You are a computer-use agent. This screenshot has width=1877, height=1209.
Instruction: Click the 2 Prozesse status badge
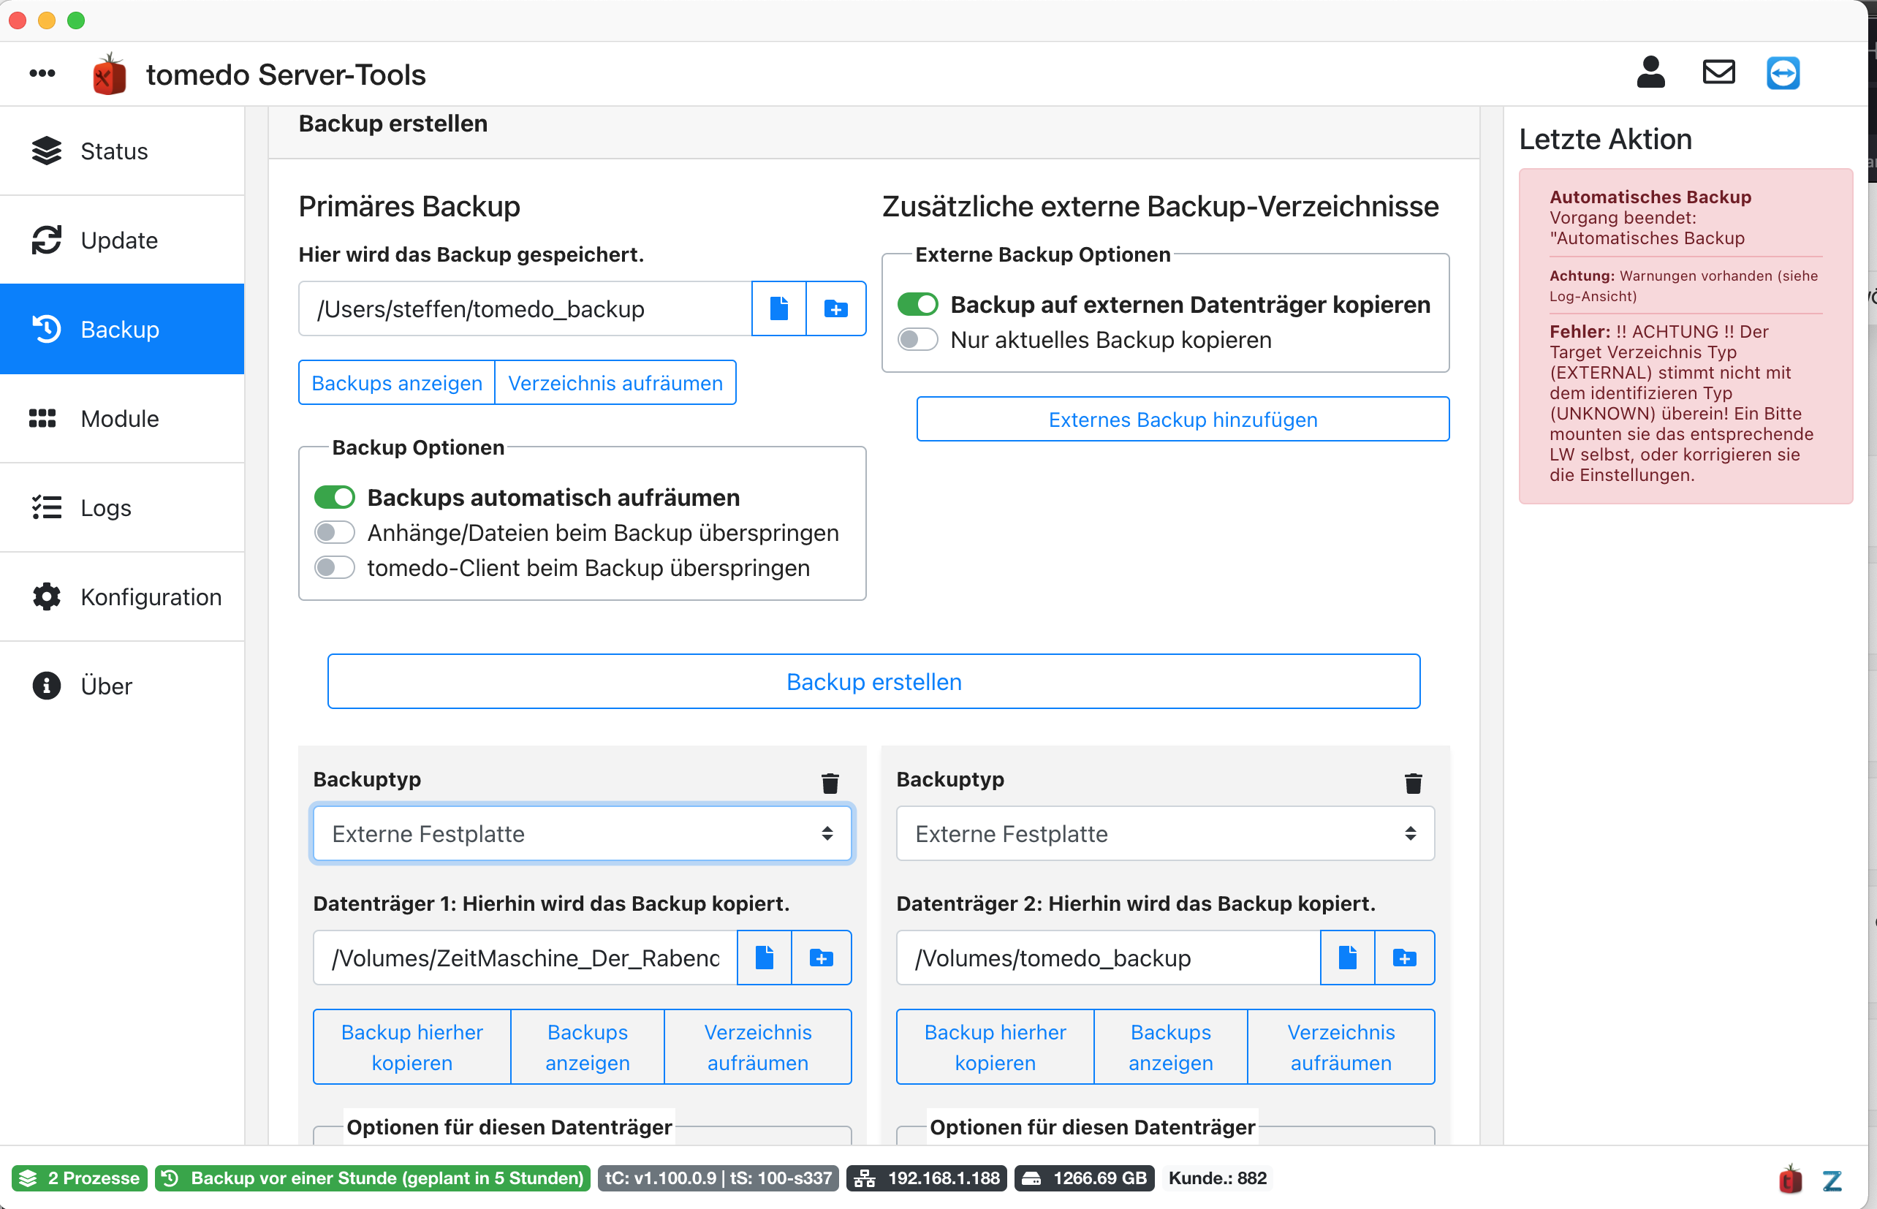[79, 1178]
